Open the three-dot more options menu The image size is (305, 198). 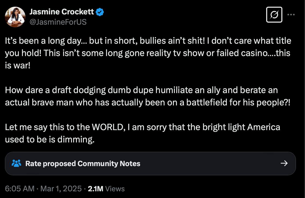coord(291,15)
